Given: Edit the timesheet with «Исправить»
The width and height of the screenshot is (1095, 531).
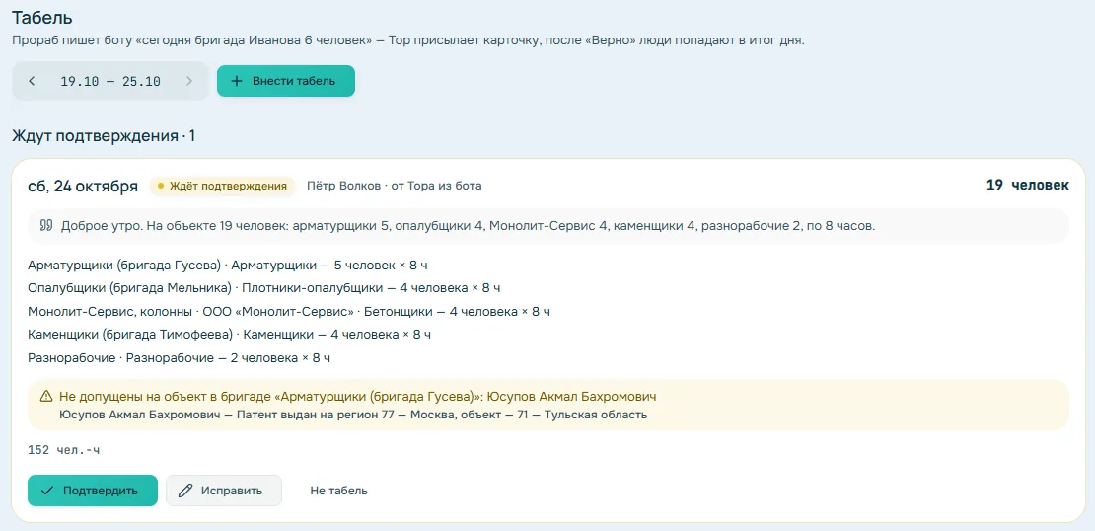Looking at the screenshot, I should point(224,491).
